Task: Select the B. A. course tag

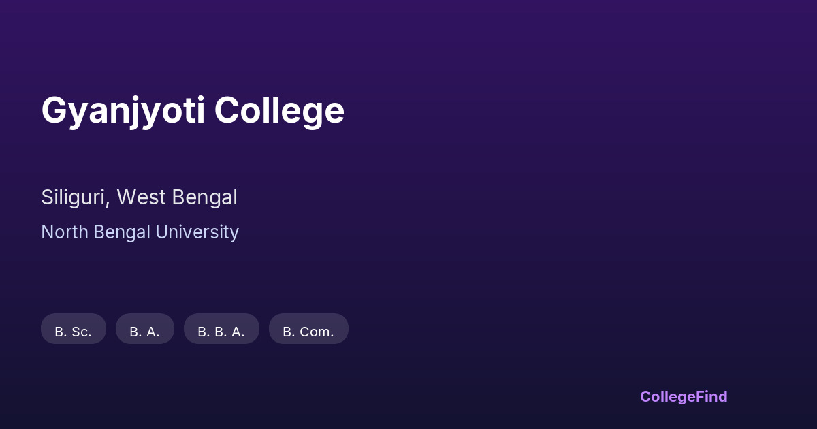Action: (x=145, y=330)
